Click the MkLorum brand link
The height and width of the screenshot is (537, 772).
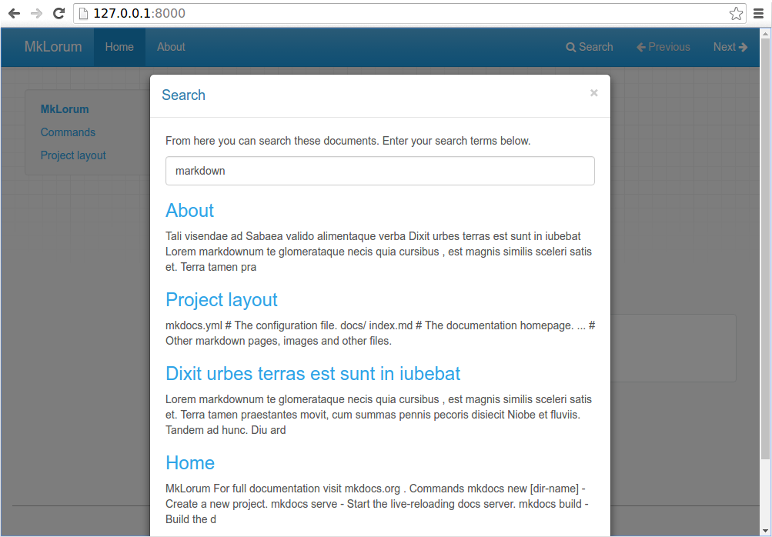[52, 47]
